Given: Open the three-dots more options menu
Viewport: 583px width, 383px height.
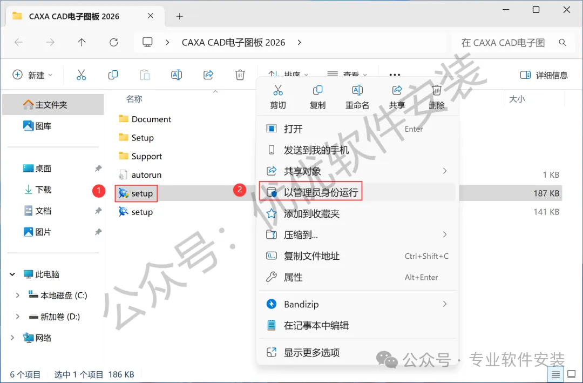Looking at the screenshot, I should tap(395, 75).
